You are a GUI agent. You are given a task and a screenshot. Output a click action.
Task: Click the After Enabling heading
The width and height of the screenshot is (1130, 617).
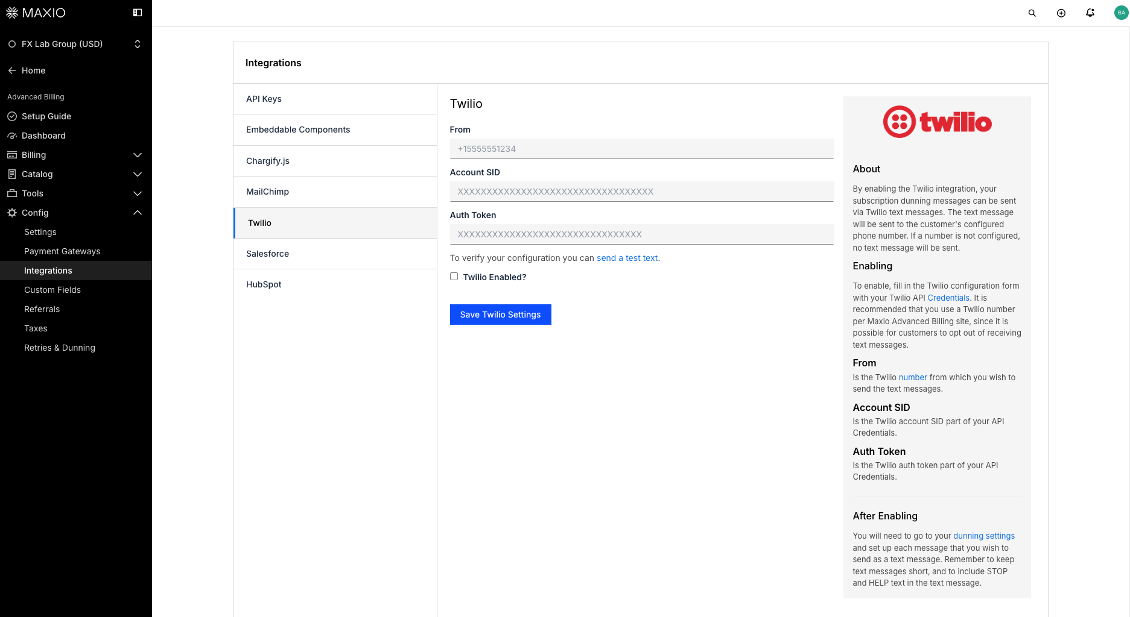pos(885,516)
